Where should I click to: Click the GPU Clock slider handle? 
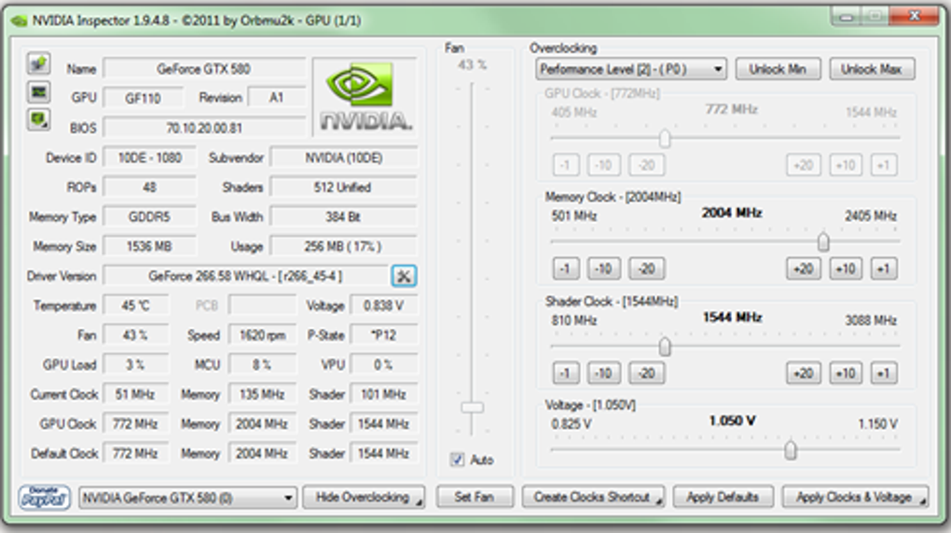click(x=665, y=138)
